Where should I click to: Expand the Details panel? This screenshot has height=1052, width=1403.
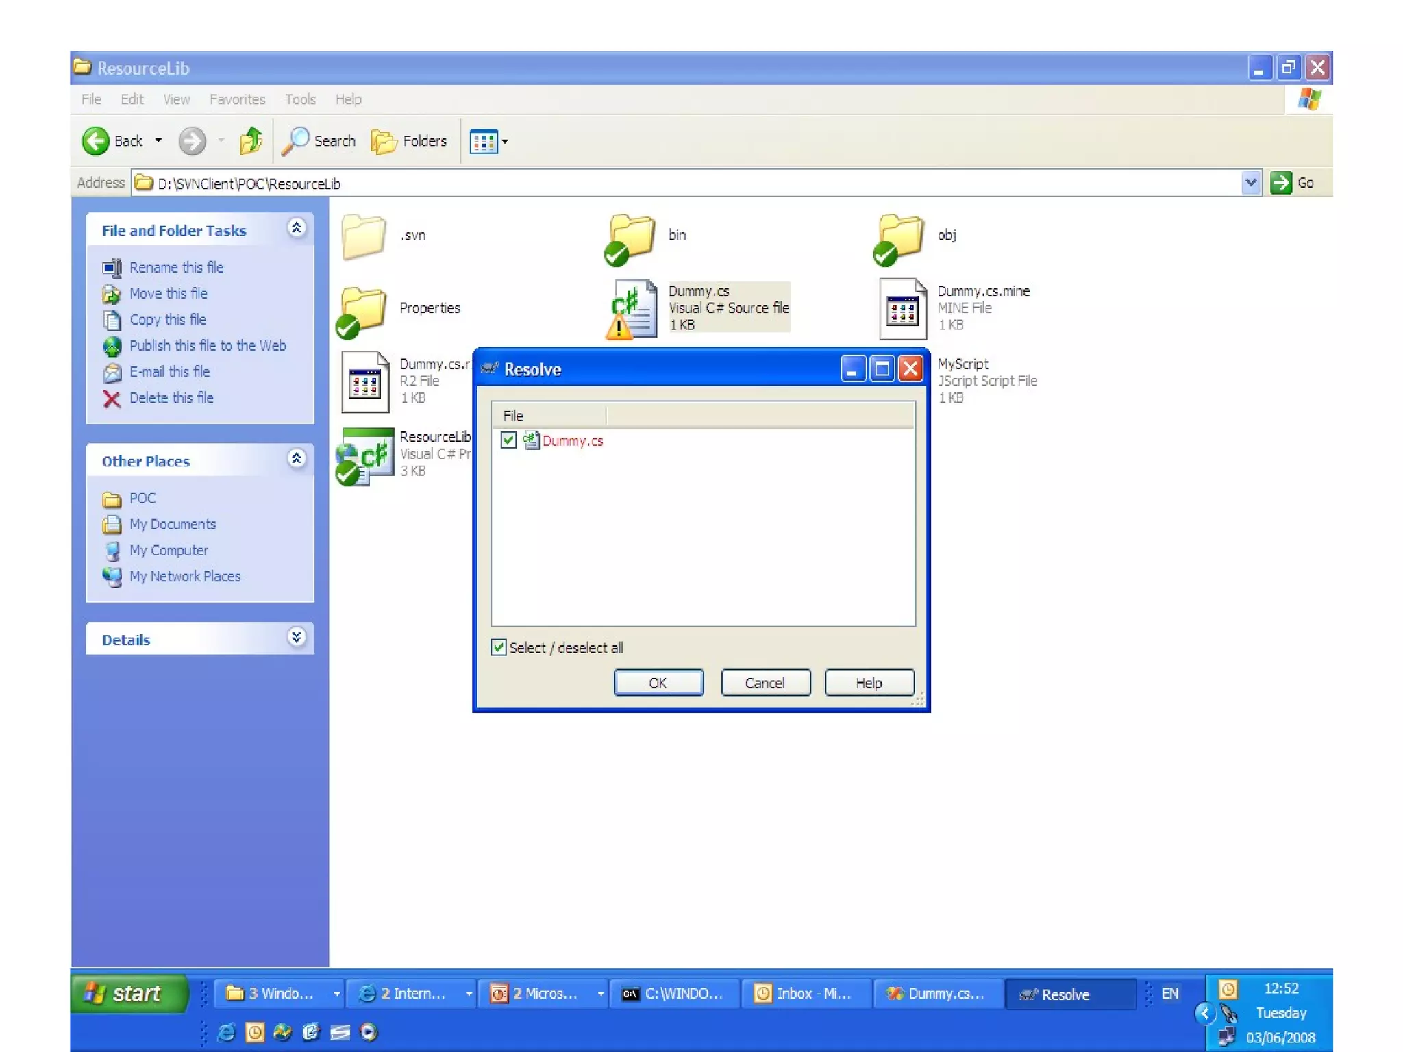click(x=296, y=638)
